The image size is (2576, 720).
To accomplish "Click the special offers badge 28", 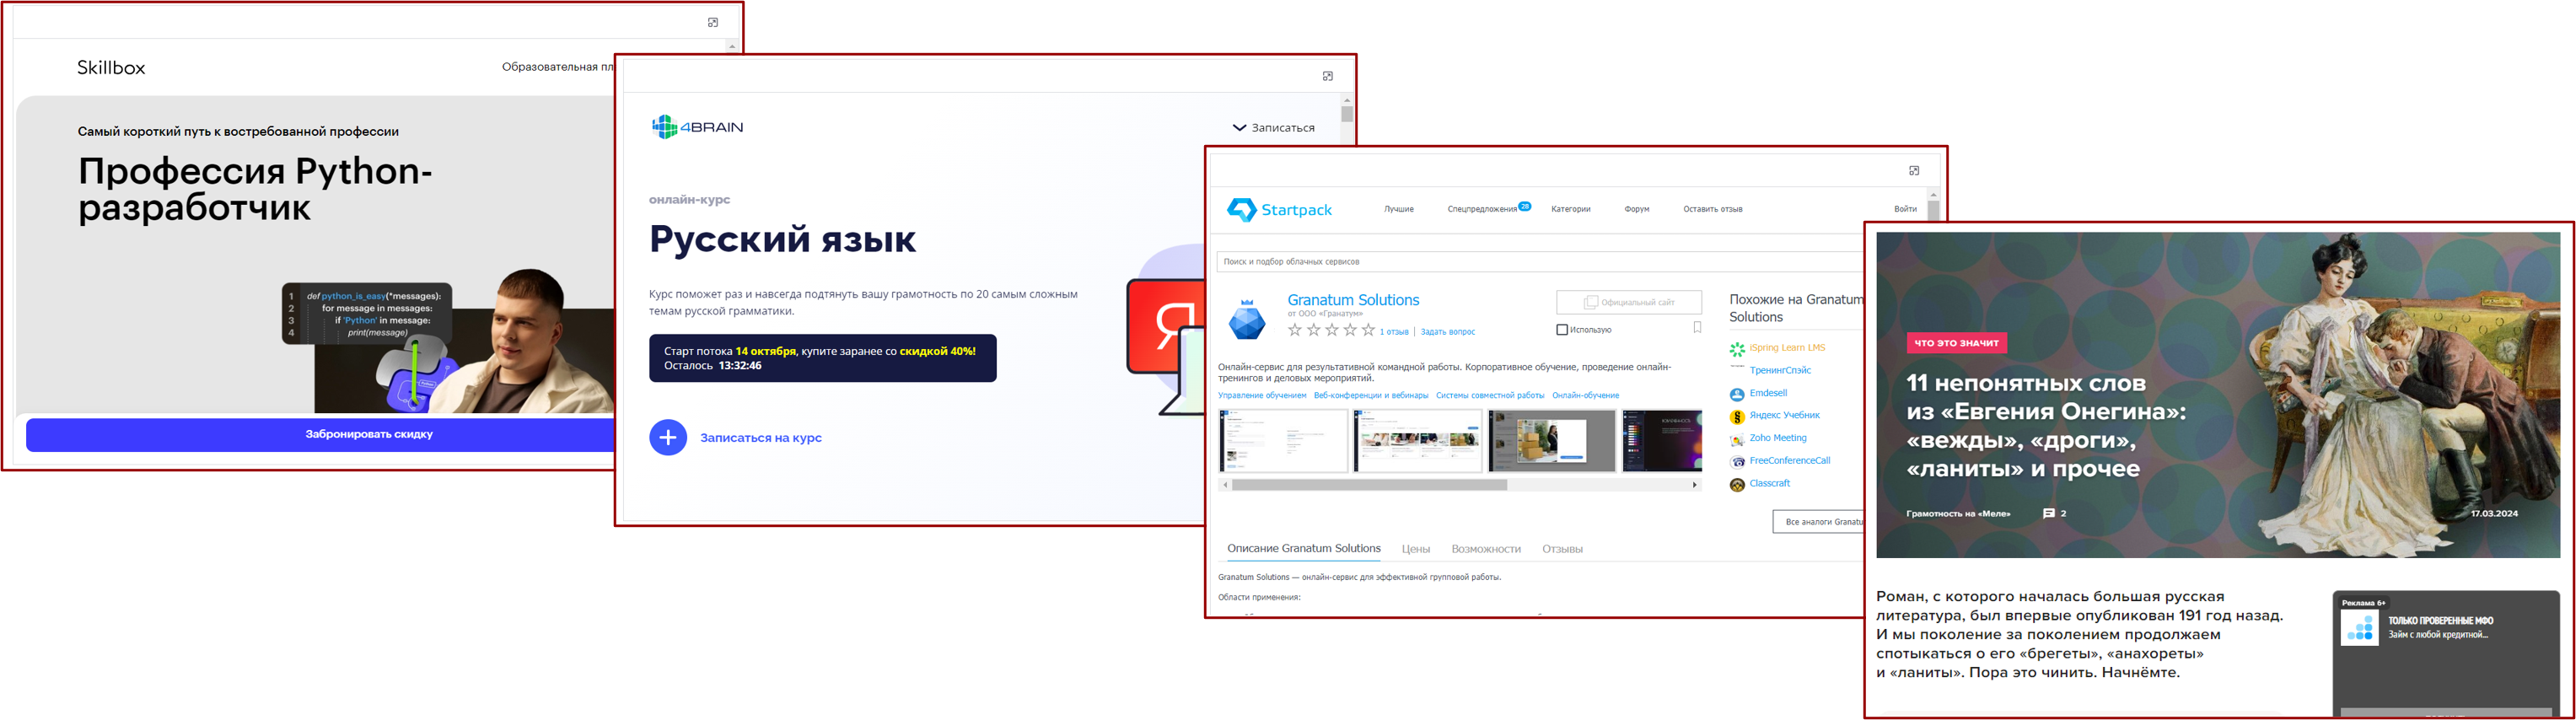I will (x=1525, y=206).
